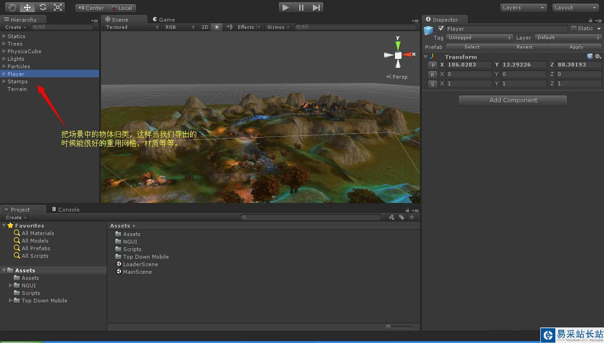Image resolution: width=604 pixels, height=343 pixels.
Task: Open the Layers dropdown
Action: pos(523,8)
